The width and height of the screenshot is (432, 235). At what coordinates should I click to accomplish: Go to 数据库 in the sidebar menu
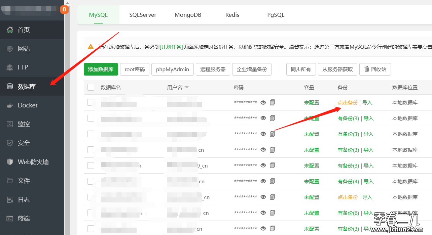point(32,87)
